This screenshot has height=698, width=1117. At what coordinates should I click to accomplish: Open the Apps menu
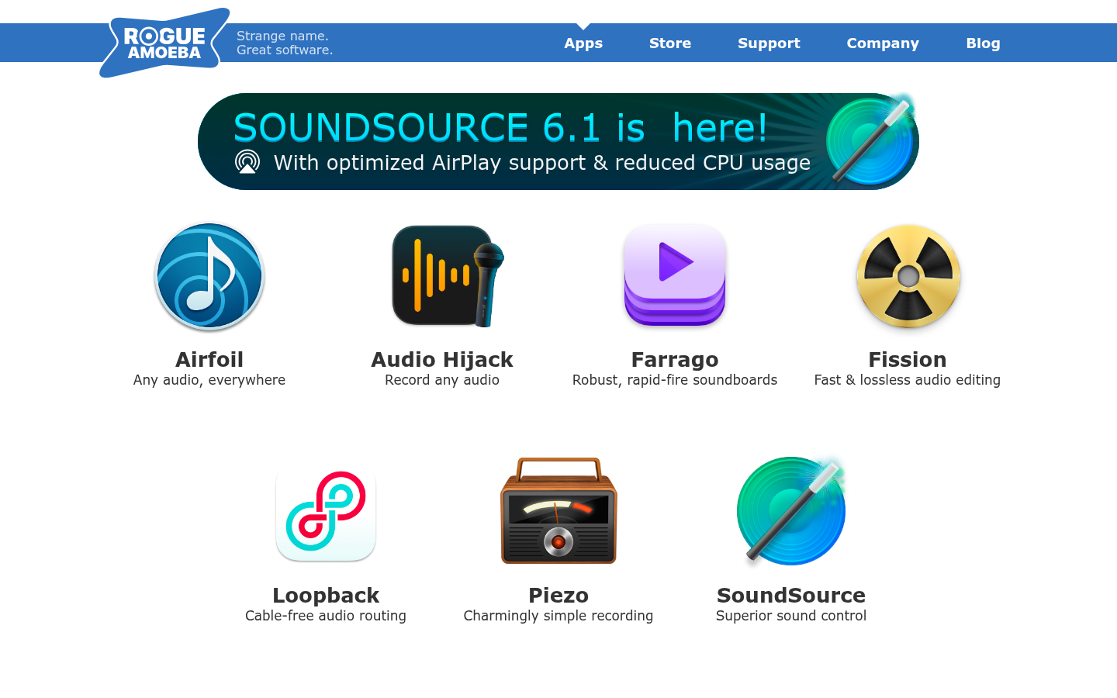(583, 43)
